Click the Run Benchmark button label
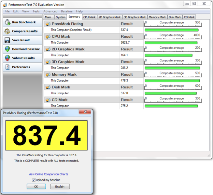 [24, 22]
